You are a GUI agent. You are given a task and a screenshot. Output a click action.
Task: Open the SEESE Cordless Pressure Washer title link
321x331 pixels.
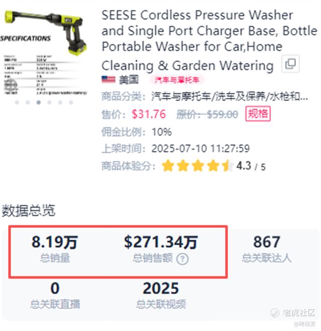tap(209, 40)
